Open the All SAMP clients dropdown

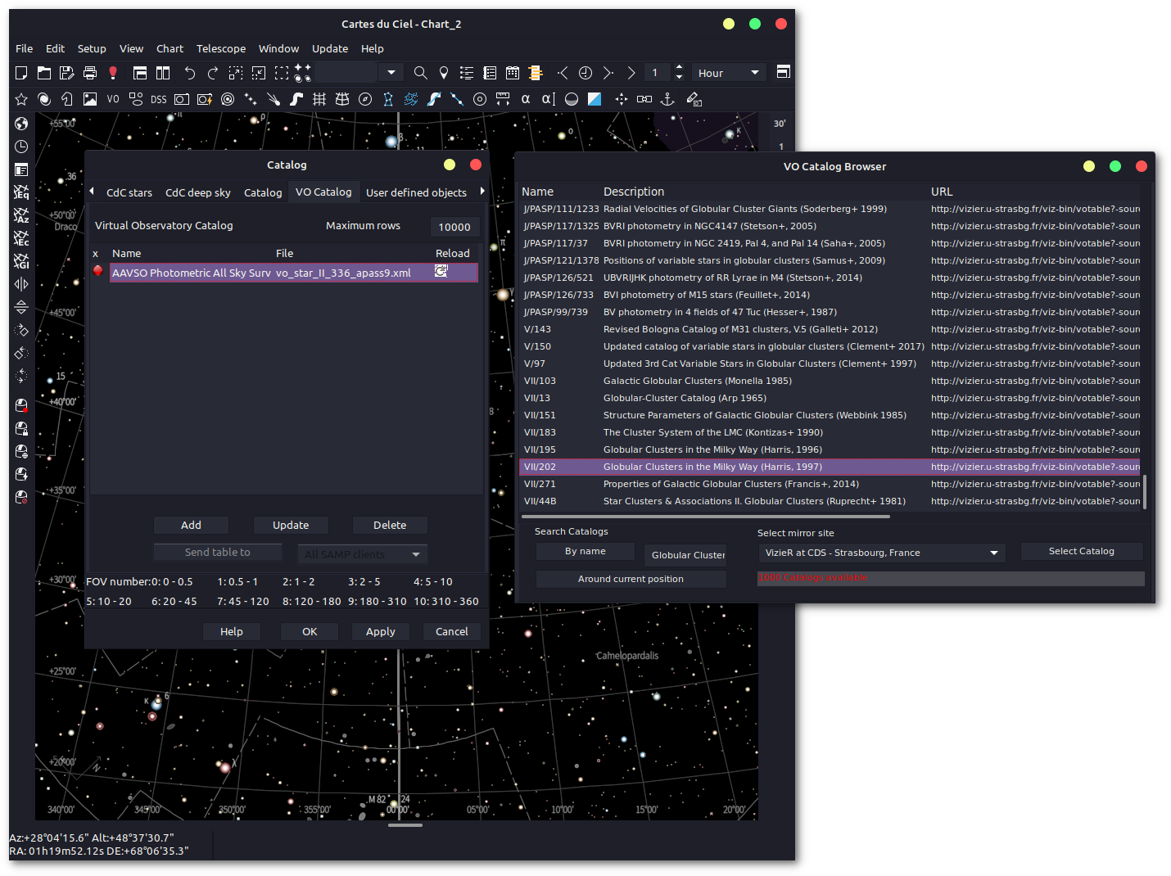coord(362,554)
